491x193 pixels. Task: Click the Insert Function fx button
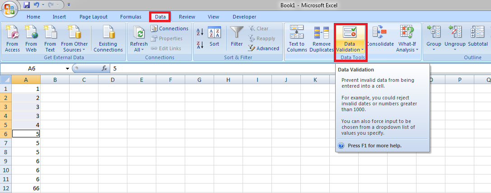(105, 68)
